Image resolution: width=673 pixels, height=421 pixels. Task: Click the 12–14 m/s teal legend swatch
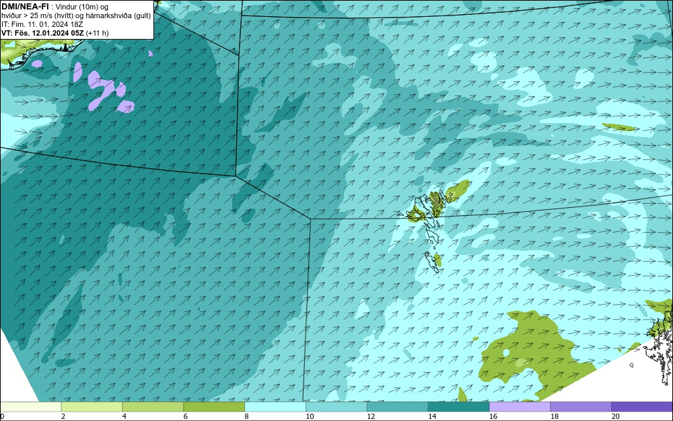pyautogui.click(x=398, y=407)
